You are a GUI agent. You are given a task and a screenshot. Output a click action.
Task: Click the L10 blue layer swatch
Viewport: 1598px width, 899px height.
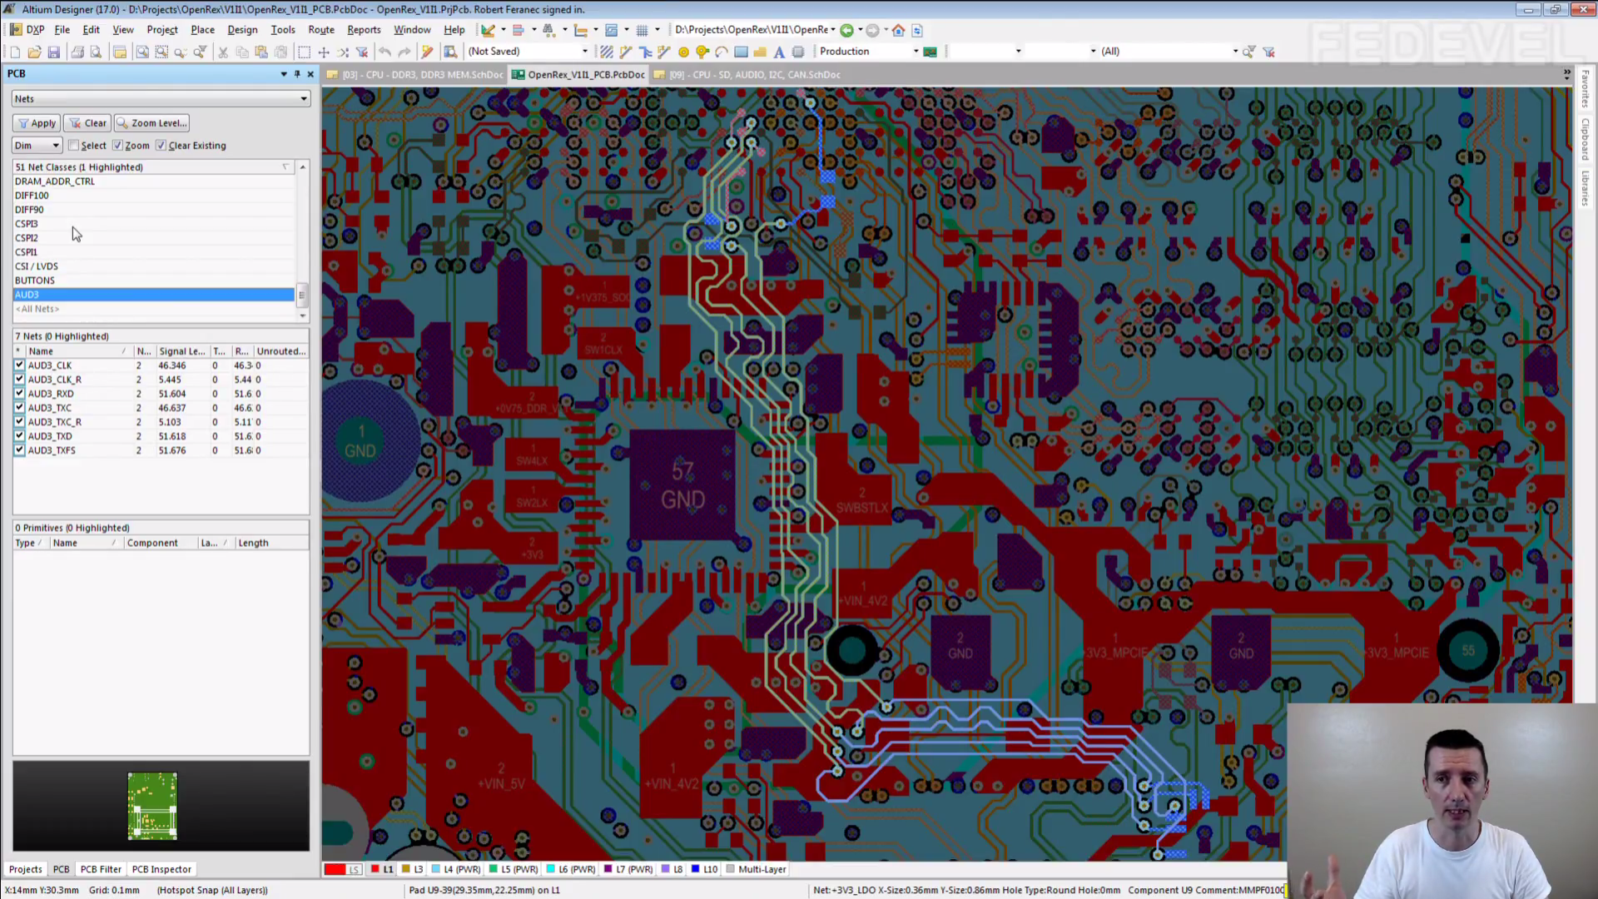pos(695,869)
